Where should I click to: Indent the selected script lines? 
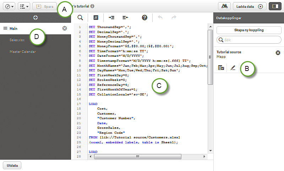tap(111, 17)
